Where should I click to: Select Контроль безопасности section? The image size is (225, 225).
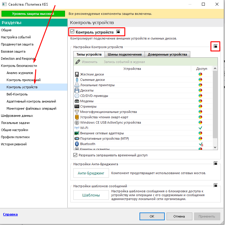pyautogui.click(x=34, y=66)
